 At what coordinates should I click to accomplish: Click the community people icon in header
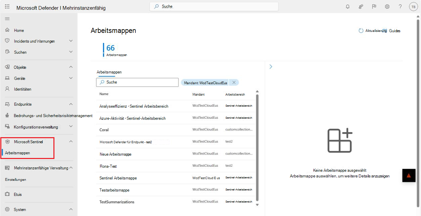(x=361, y=6)
